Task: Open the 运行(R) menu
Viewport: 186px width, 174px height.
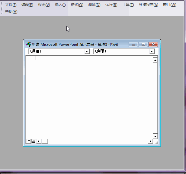Action: pos(111,5)
